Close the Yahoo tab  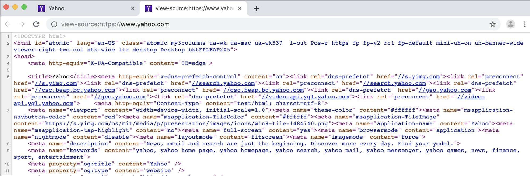tap(133, 8)
